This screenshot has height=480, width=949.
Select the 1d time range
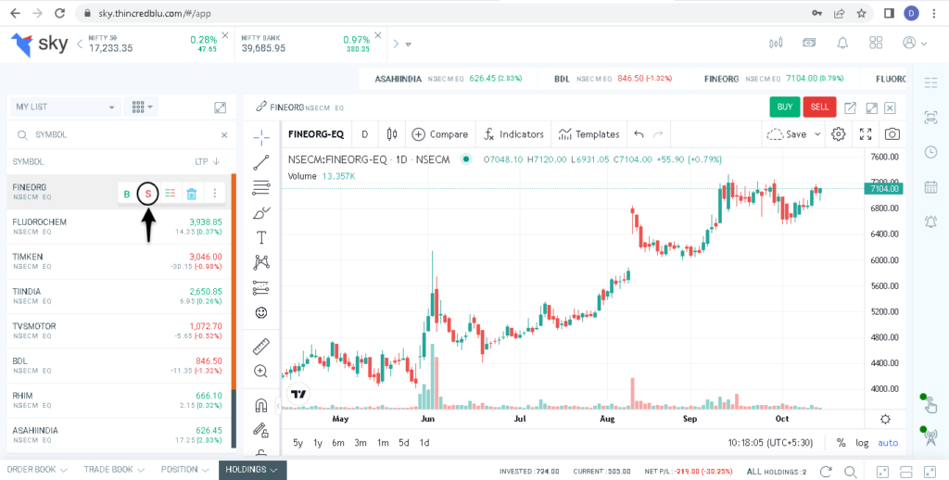tap(424, 443)
